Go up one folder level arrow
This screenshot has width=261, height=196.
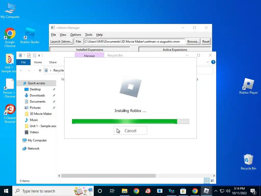point(40,70)
